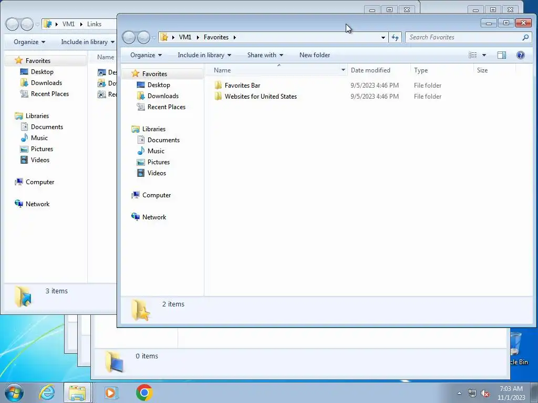Launch Internet Explorer from the taskbar
538x403 pixels.
pos(47,393)
